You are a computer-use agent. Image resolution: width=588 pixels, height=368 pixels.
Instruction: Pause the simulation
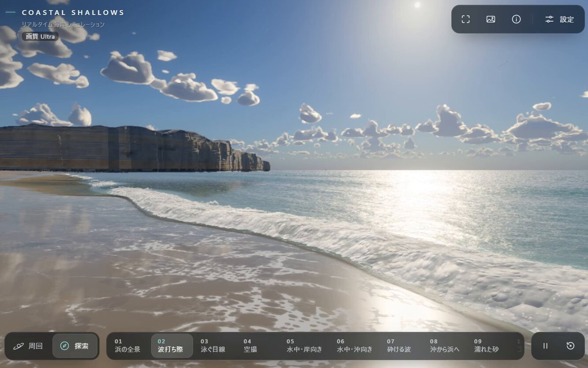[x=545, y=346]
